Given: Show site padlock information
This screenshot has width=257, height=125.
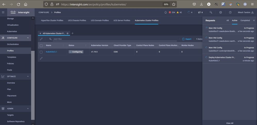Looking at the screenshot, I should point(52,4).
